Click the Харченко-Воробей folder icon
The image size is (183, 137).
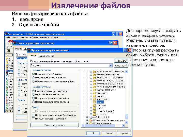[94, 111]
